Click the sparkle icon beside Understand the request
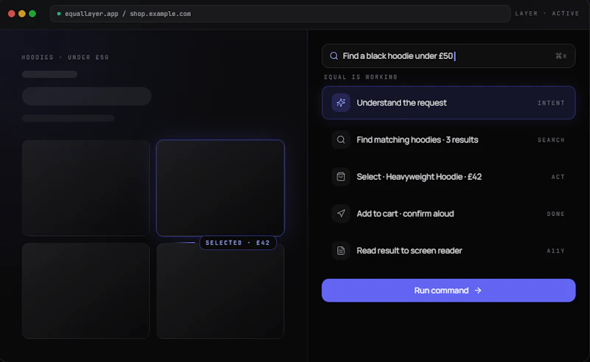This screenshot has height=362, width=590. 341,102
